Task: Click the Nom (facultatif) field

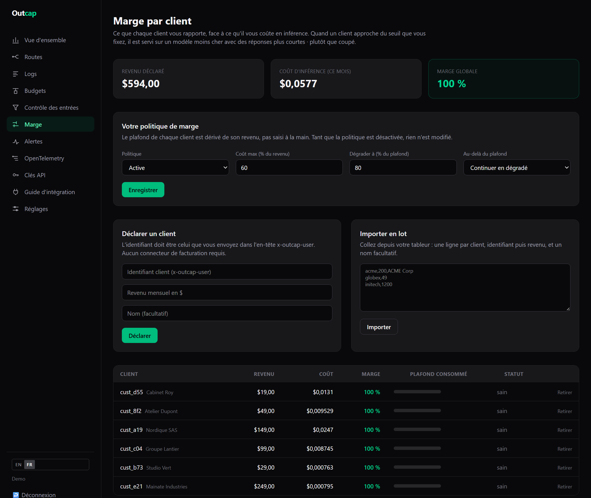Action: 227,313
